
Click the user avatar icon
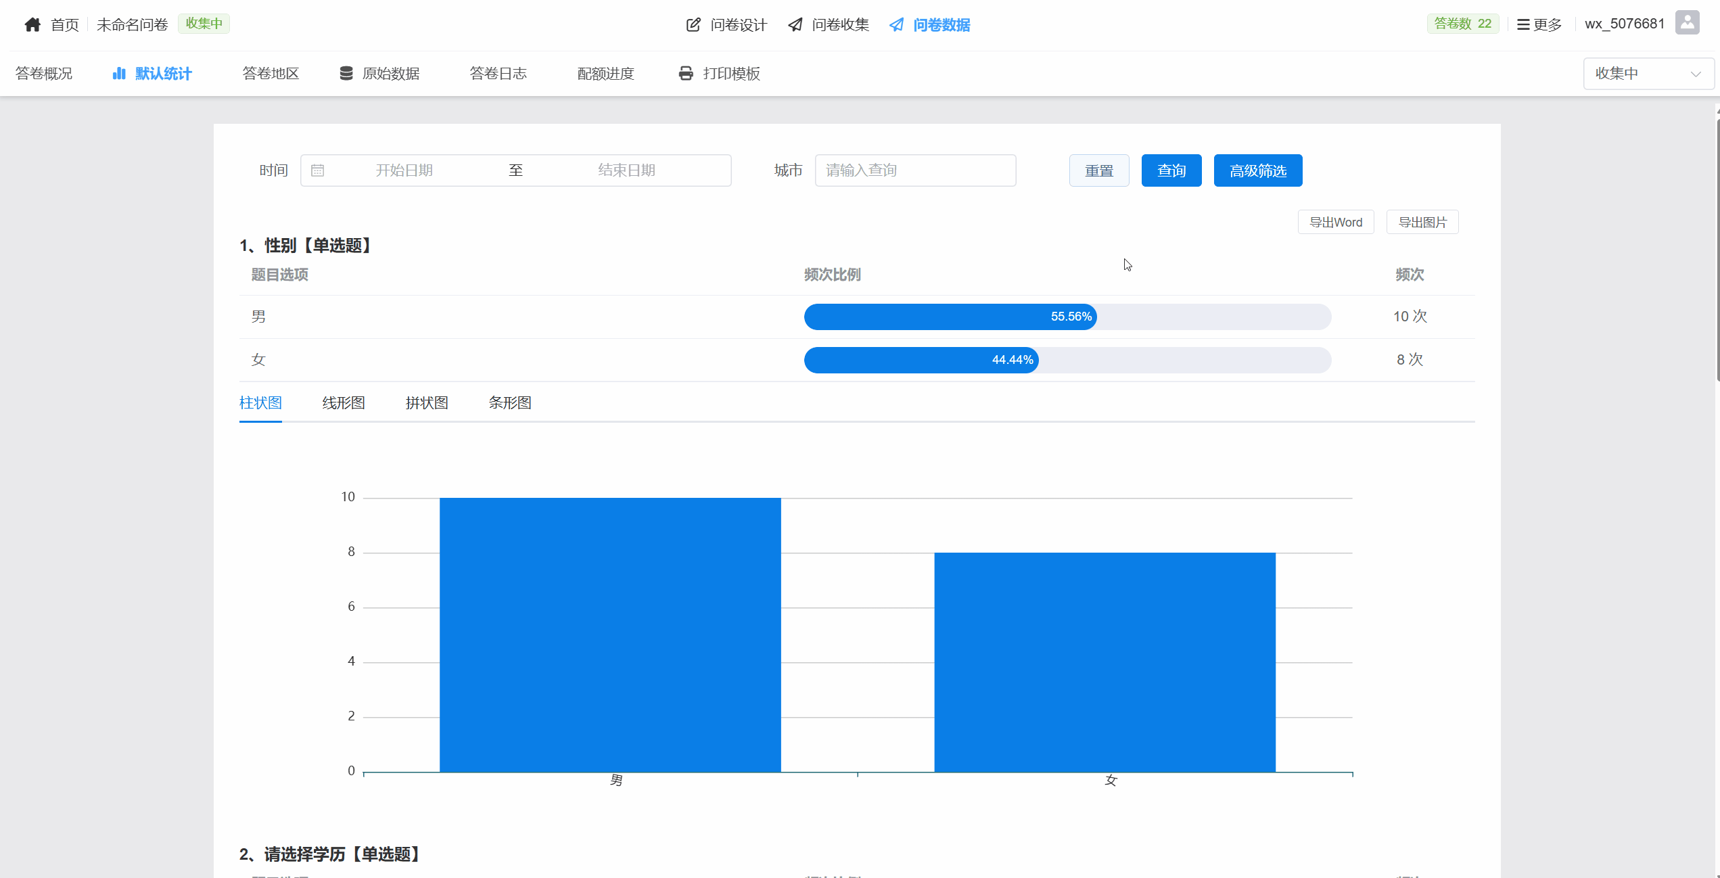1687,23
